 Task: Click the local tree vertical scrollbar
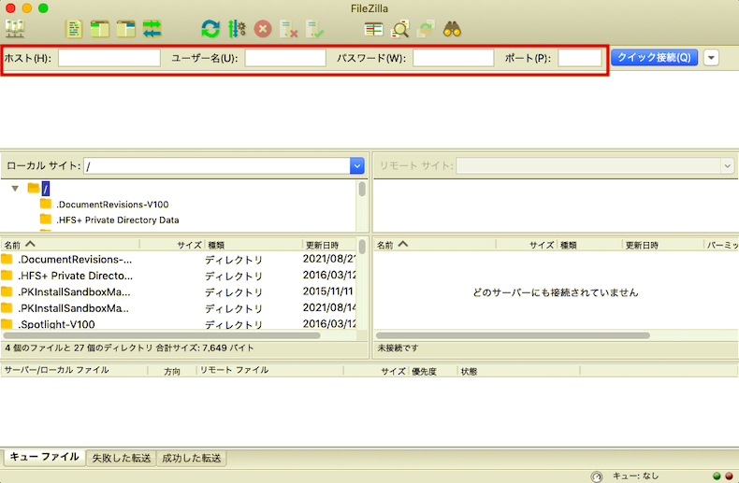point(362,189)
